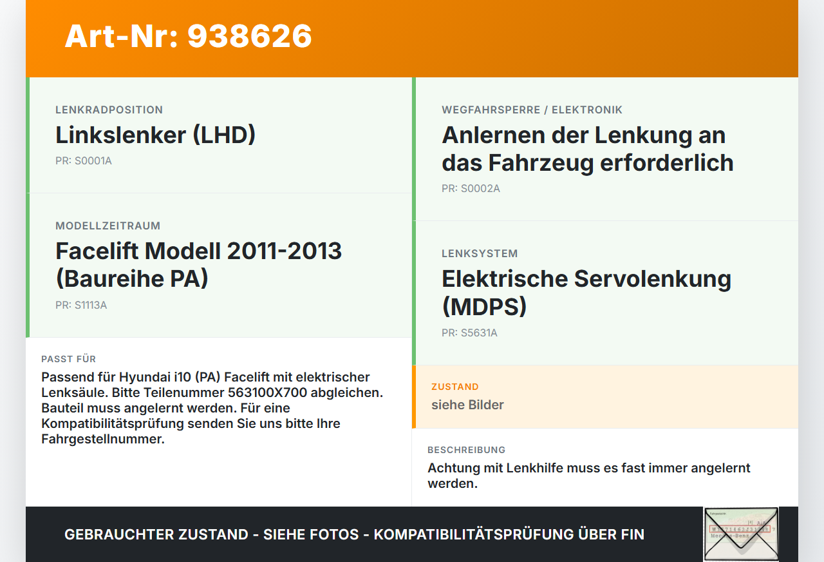Click the PR: S0002A code

471,188
